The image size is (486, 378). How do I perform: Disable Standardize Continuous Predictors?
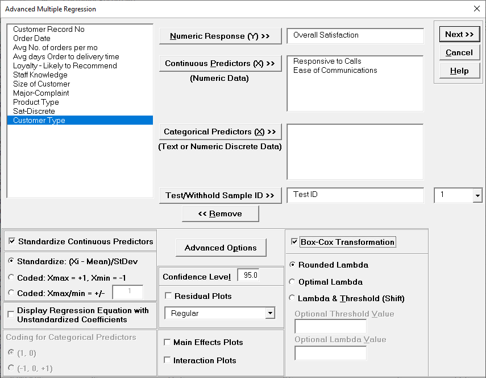point(13,241)
